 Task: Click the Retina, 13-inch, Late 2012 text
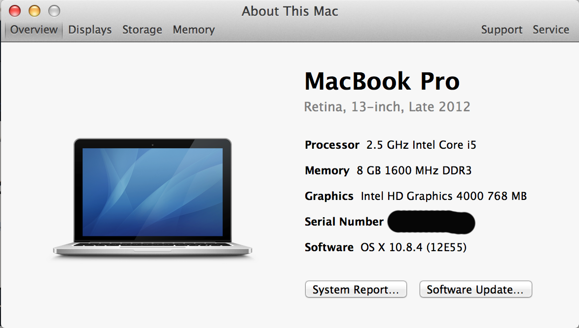(x=387, y=107)
